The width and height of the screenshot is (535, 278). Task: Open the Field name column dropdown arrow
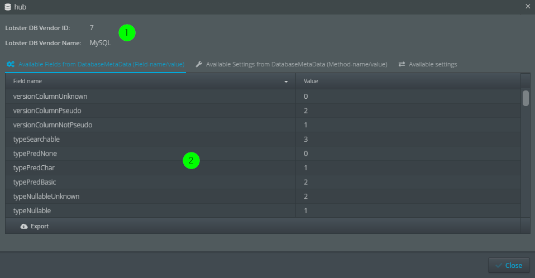coord(286,82)
